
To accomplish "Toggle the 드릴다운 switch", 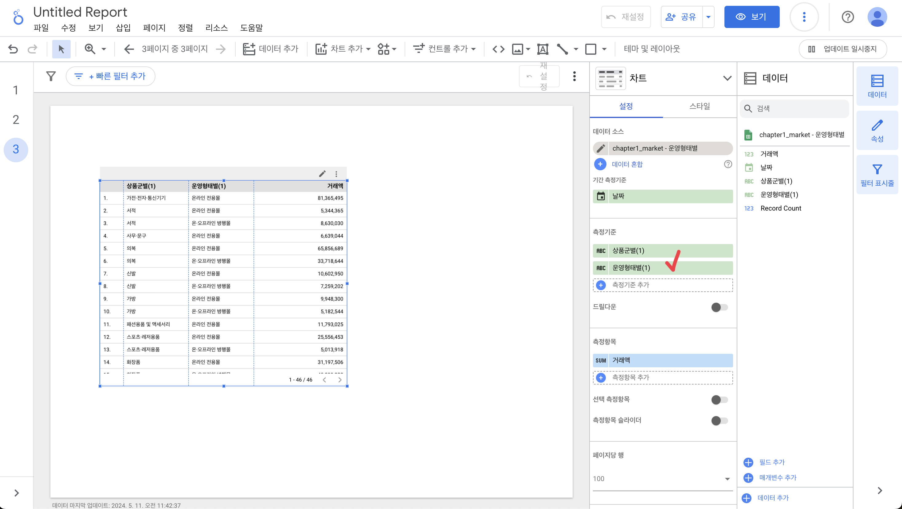I will [719, 307].
